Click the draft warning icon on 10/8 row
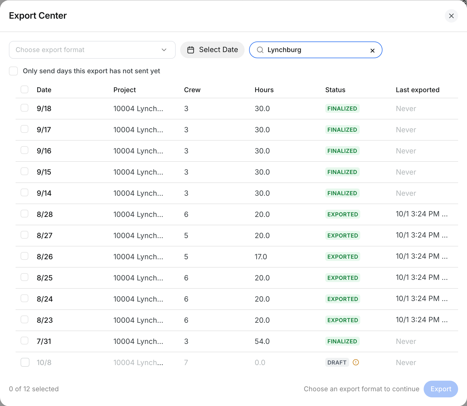Screen dimensions: 467x406 point(356,362)
